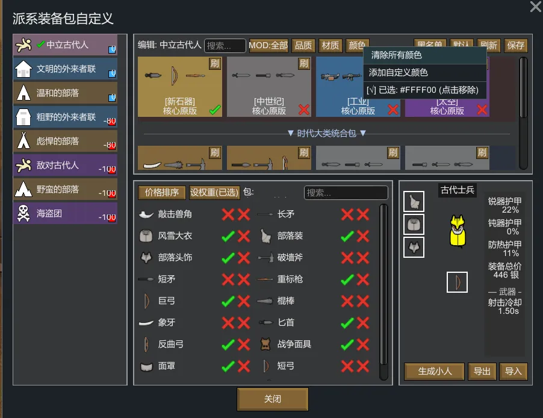Open the 品质 quality dropdown

[x=303, y=46]
